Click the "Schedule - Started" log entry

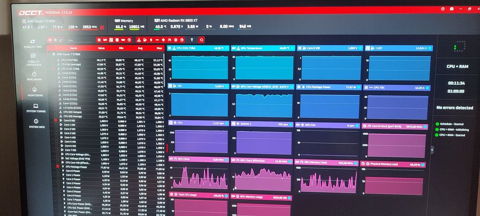(x=449, y=124)
